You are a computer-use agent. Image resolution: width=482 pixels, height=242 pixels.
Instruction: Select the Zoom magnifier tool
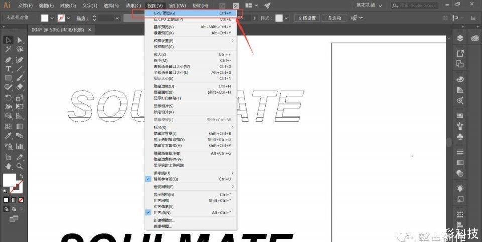coord(20,166)
